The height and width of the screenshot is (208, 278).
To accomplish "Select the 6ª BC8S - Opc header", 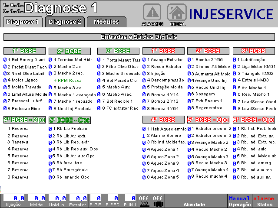I will tap(253, 120).
